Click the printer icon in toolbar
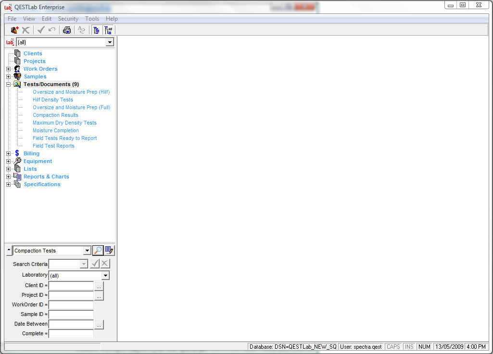The width and height of the screenshot is (493, 354). [x=67, y=30]
